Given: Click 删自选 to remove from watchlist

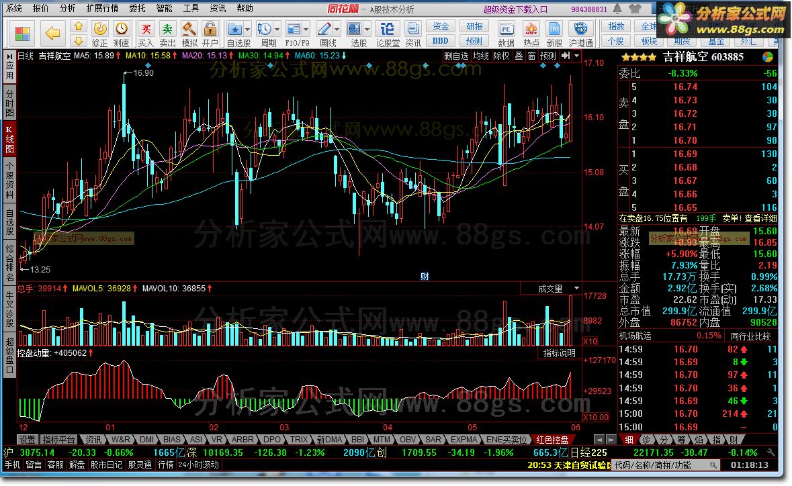Looking at the screenshot, I should click(x=456, y=56).
